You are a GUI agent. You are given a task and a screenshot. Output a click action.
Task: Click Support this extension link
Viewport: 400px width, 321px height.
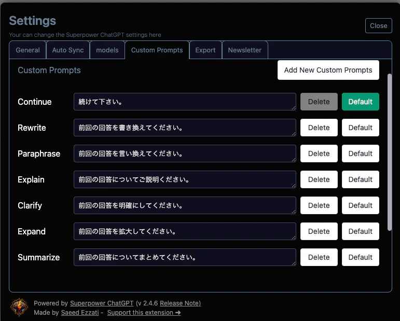pyautogui.click(x=144, y=313)
